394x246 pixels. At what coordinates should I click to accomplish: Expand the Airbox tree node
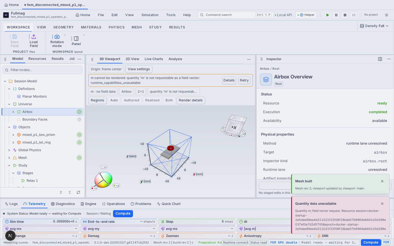(13, 112)
